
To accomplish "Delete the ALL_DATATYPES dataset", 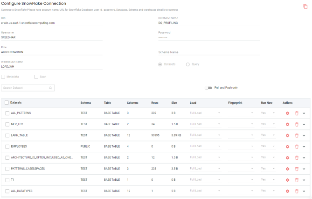I will click(296, 191).
